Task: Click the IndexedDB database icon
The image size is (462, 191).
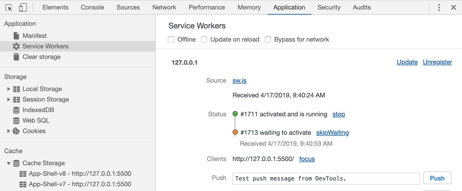Action: [x=16, y=110]
